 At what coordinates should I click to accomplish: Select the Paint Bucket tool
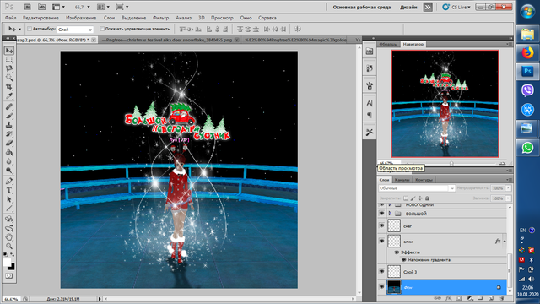9,152
